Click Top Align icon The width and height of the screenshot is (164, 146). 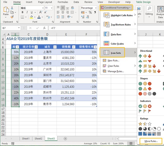58,8
